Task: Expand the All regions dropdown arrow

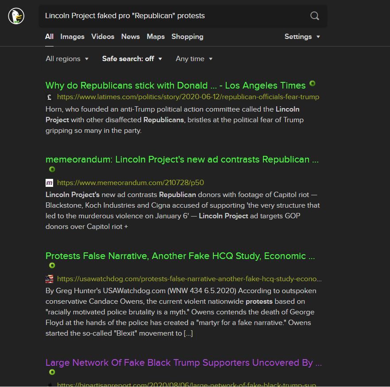Action: coord(87,59)
